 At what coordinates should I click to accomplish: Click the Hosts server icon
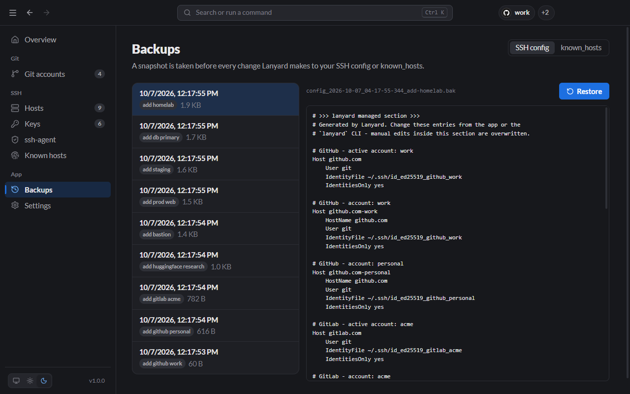(x=15, y=108)
